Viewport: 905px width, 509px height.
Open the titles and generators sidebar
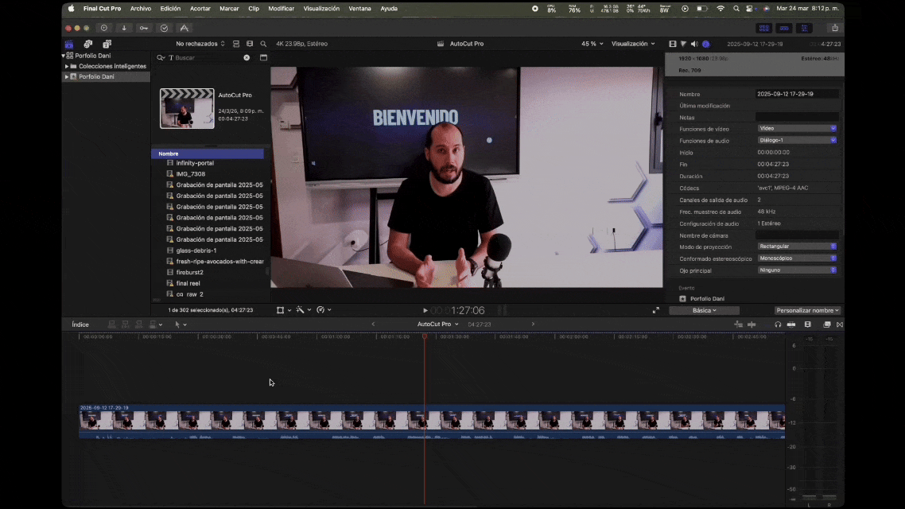point(107,44)
